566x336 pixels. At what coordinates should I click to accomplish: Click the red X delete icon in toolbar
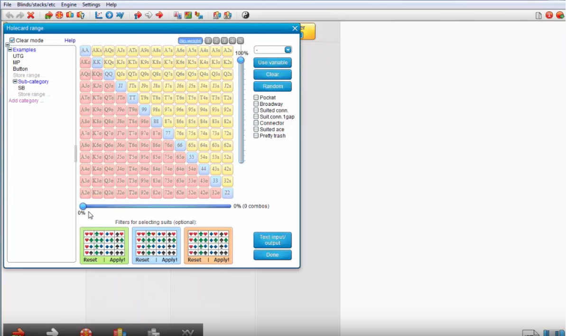tap(31, 15)
